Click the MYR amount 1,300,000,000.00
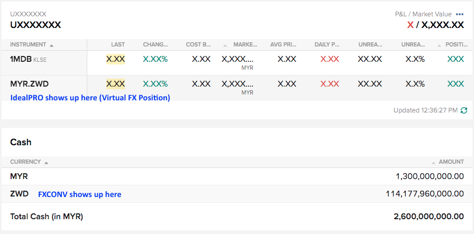 pyautogui.click(x=430, y=176)
